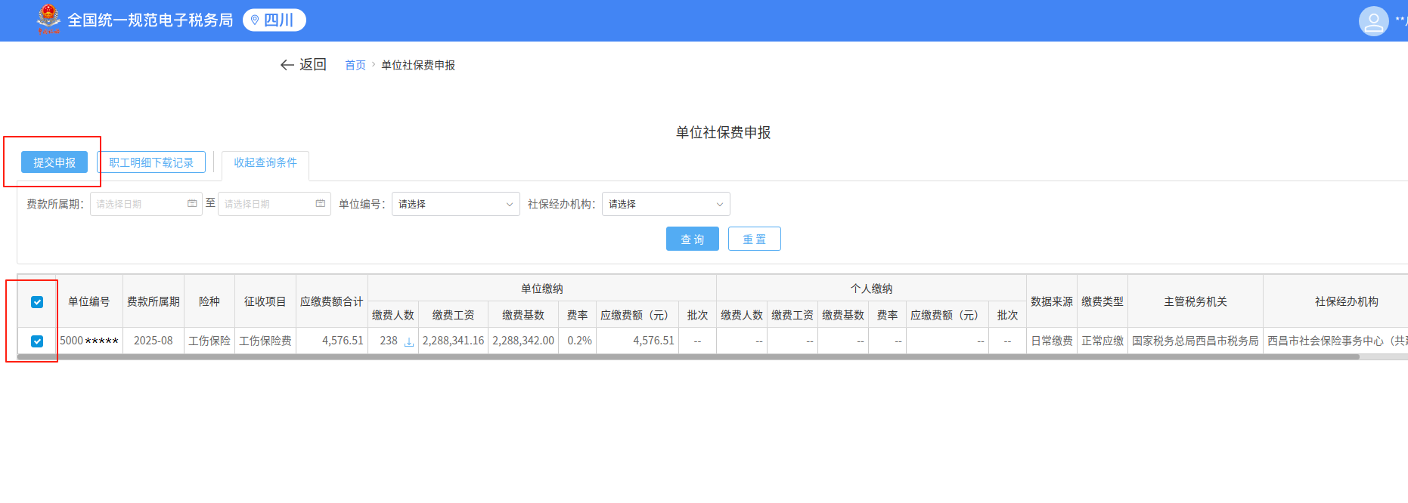Click the horizontal table scrollbar
This screenshot has width=1408, height=503.
point(681,357)
